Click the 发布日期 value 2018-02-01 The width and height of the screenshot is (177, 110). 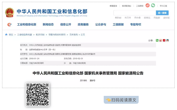tap(78, 59)
